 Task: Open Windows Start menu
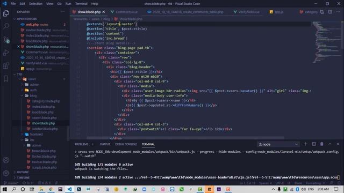coord(4,189)
